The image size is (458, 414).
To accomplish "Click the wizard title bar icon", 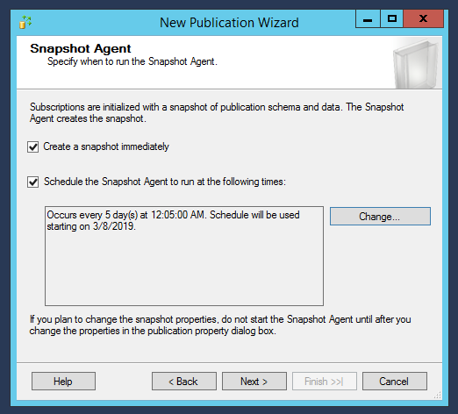I will (x=25, y=23).
